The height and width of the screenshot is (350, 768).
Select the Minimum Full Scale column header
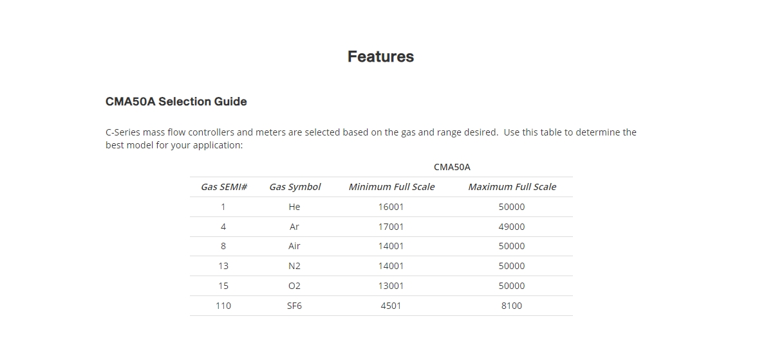(x=391, y=187)
